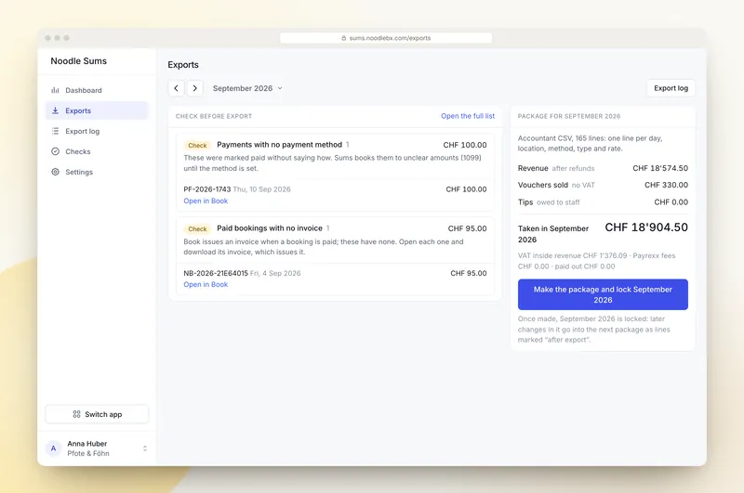
Task: Click the Exports download icon in sidebar
Action: click(x=55, y=110)
